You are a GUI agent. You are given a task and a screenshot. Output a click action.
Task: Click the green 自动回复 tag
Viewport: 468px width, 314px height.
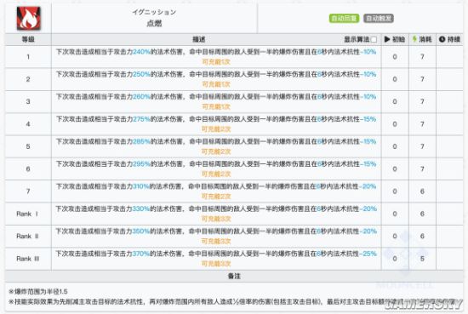click(344, 18)
